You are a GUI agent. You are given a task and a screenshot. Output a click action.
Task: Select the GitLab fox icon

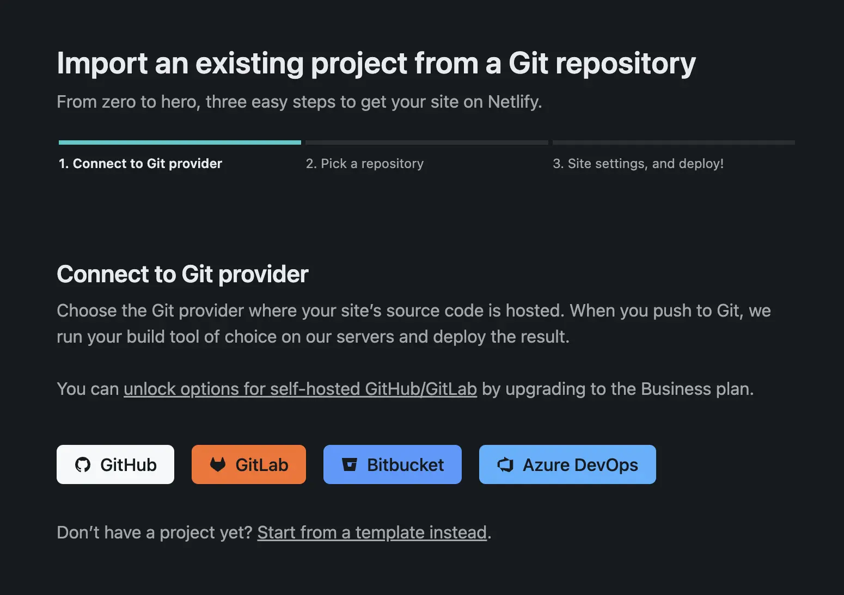click(x=217, y=464)
